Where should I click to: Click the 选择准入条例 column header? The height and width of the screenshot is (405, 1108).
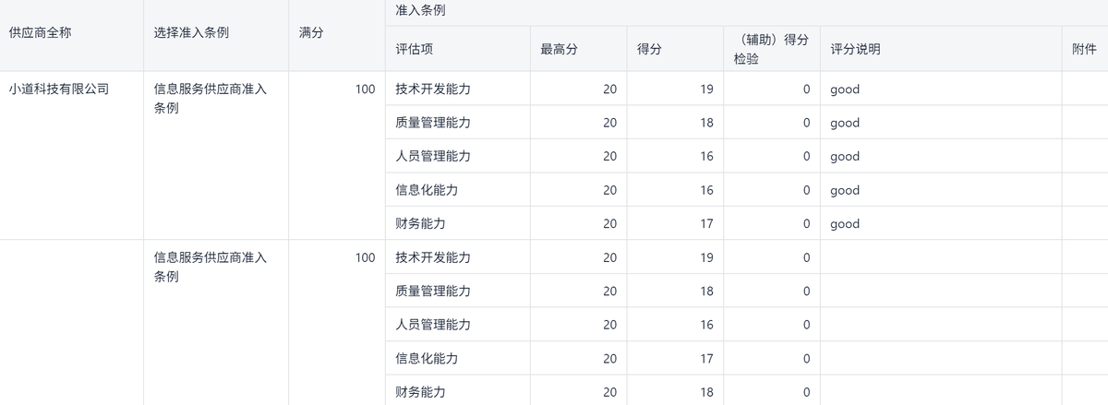point(191,32)
